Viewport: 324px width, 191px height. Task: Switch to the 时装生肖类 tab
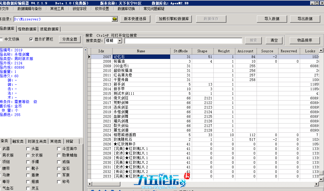click(x=37, y=141)
